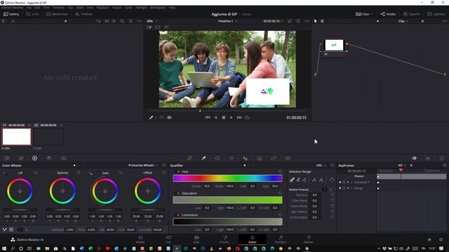Open the Color Wheels palette icon
Screen dimensions: 449x252
pyautogui.click(x=34, y=158)
